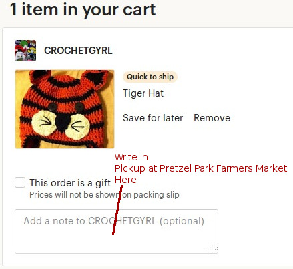Open the CROCHETGYRL shop name link

[x=78, y=51]
